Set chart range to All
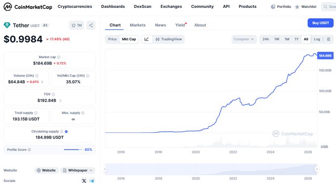This screenshot has width=336, height=183. pyautogui.click(x=306, y=39)
